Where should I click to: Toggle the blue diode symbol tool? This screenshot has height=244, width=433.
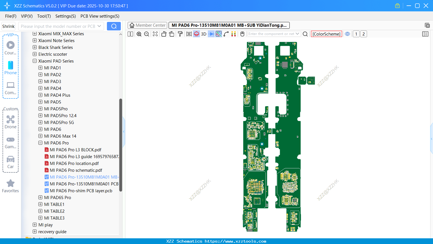pos(211,34)
